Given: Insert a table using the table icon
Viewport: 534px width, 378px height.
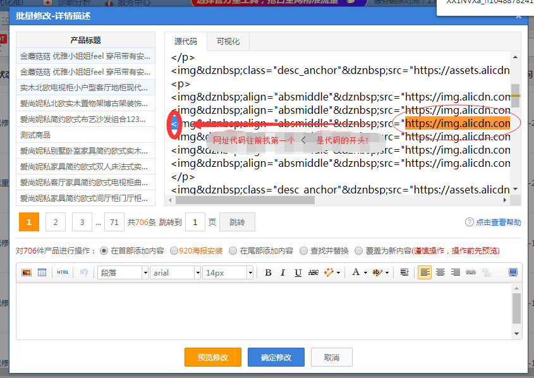Looking at the screenshot, I should (x=42, y=272).
